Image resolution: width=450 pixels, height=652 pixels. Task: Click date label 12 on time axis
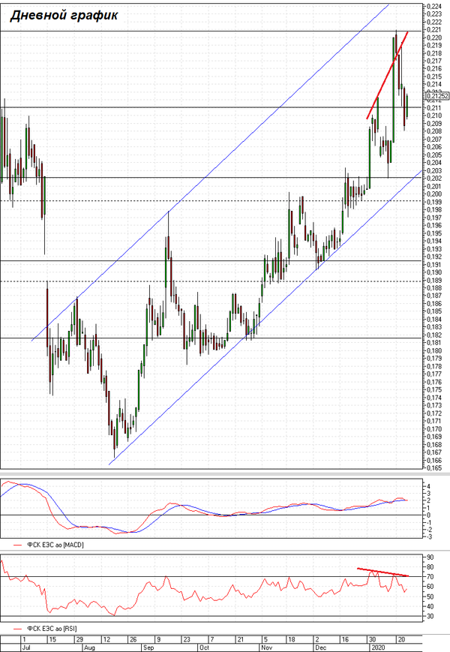point(106,639)
